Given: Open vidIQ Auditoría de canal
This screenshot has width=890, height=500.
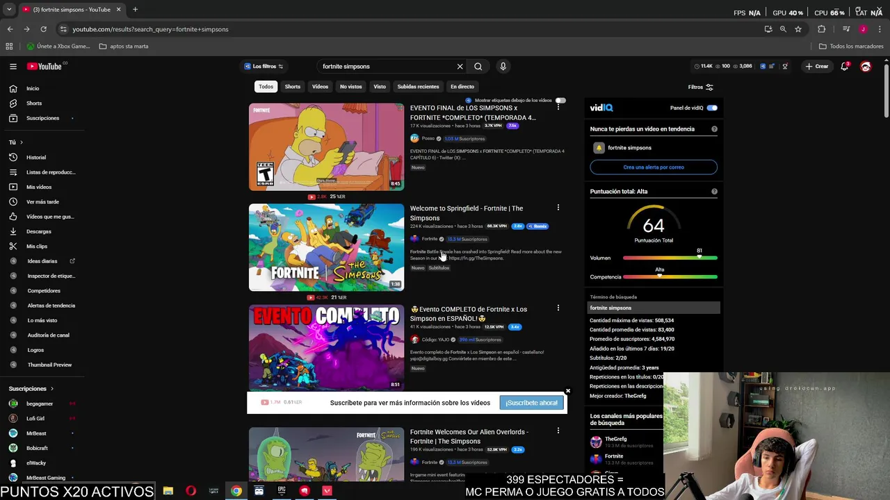Looking at the screenshot, I should [48, 335].
